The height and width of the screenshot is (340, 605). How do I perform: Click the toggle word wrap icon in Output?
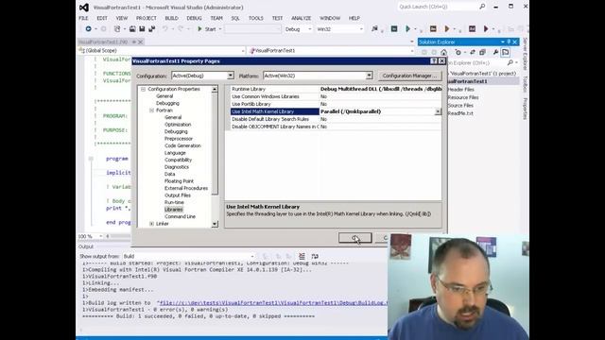[x=315, y=256]
